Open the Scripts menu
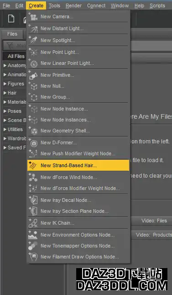Screen dimensions: 172x295 click(157, 5)
